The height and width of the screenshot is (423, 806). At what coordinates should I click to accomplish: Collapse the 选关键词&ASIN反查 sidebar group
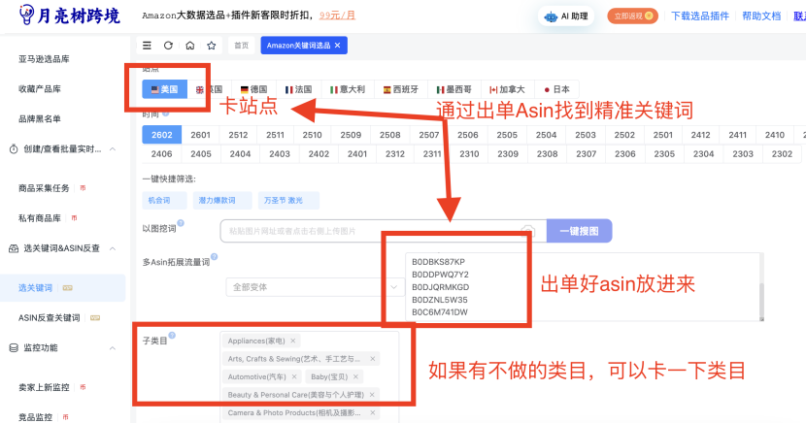pyautogui.click(x=113, y=248)
